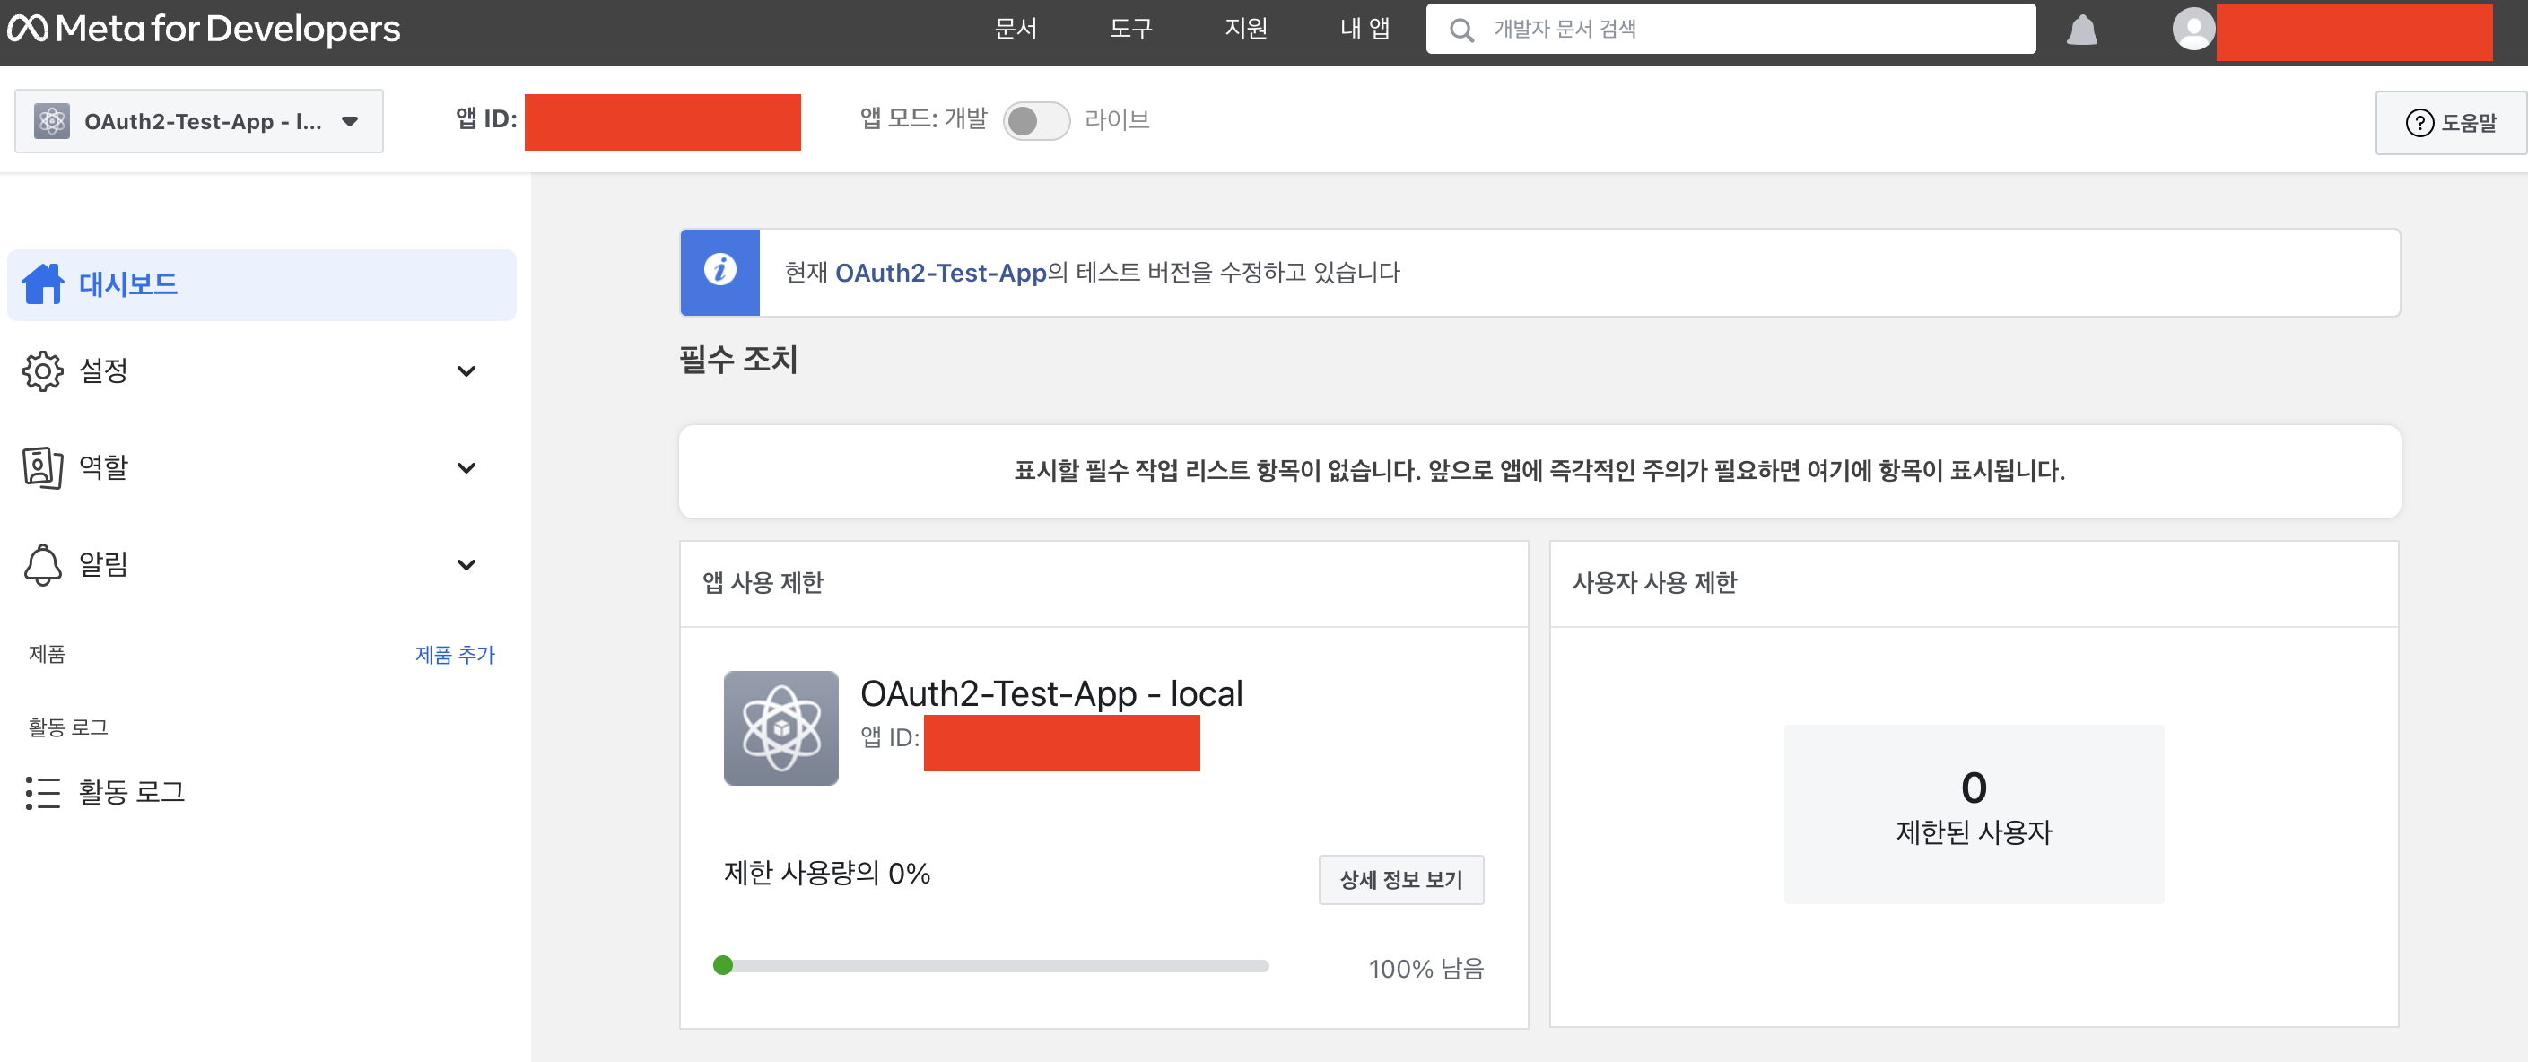Viewport: 2528px width, 1062px height.
Task: Open the 문서 menu in top navigation
Action: pos(1016,29)
